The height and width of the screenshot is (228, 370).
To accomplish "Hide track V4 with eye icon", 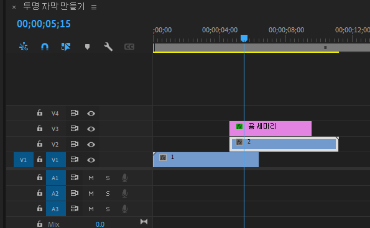I will point(91,114).
